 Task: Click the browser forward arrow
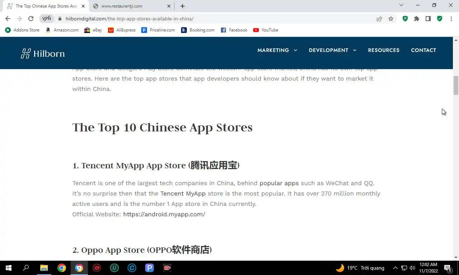pos(19,19)
